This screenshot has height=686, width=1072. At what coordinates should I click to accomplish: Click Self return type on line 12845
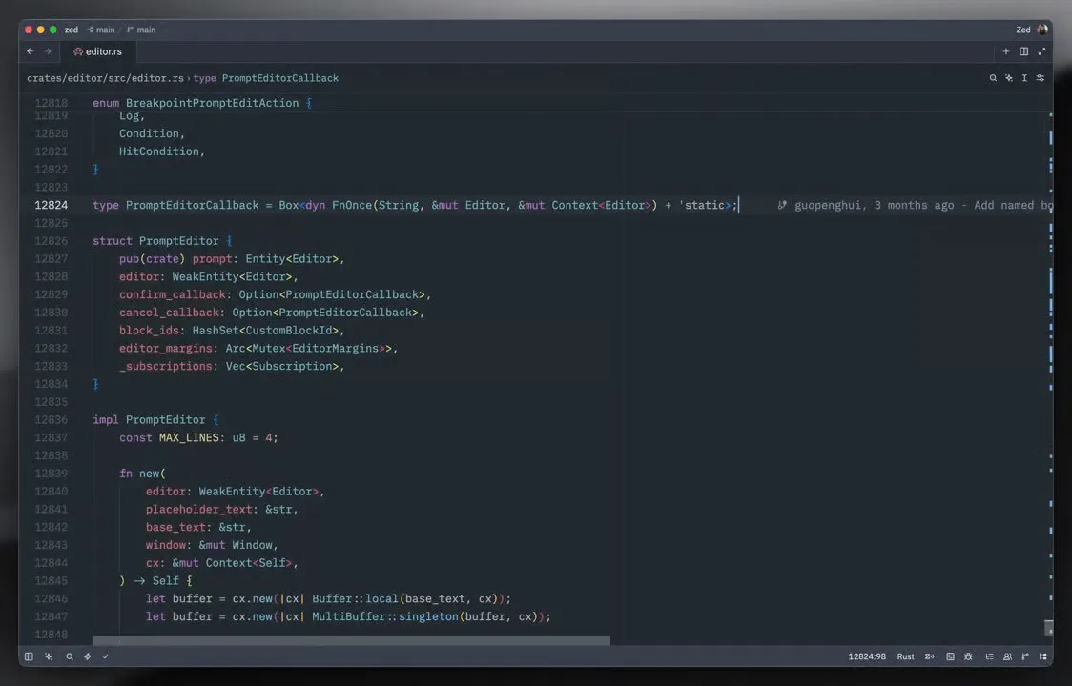tap(165, 581)
